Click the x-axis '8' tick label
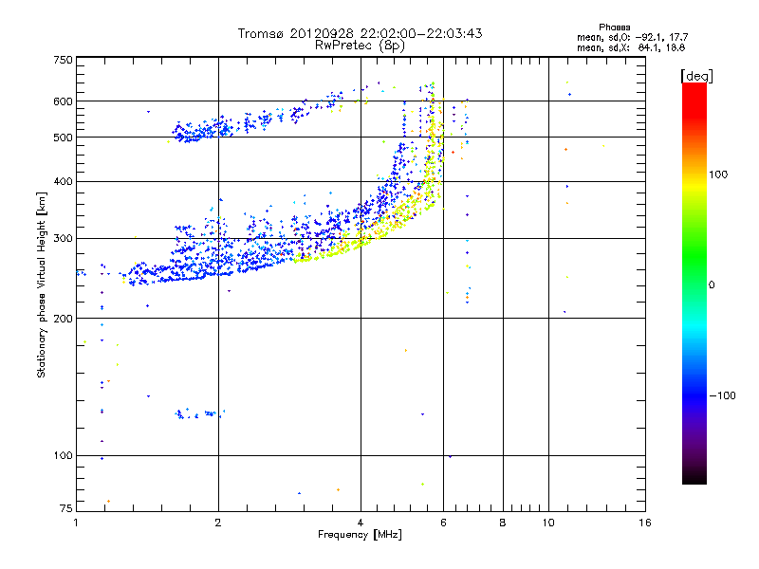 point(503,523)
